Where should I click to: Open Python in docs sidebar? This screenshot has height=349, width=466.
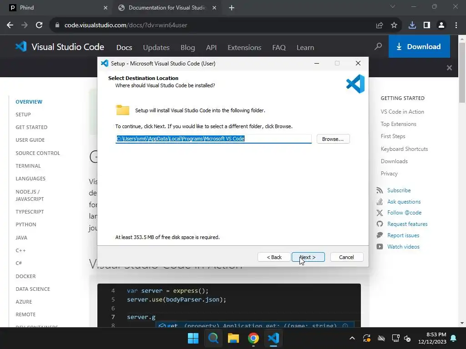coord(26,224)
